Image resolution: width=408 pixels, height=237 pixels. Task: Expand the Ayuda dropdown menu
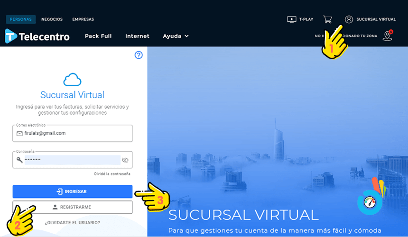click(x=176, y=36)
